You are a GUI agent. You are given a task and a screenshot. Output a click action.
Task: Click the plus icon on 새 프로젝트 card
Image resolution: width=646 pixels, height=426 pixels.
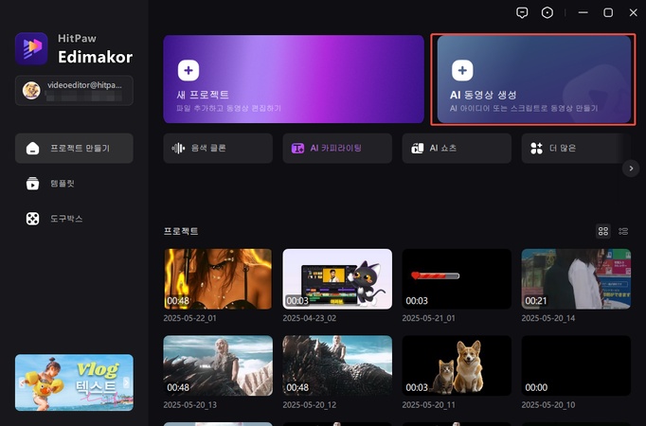pos(188,70)
